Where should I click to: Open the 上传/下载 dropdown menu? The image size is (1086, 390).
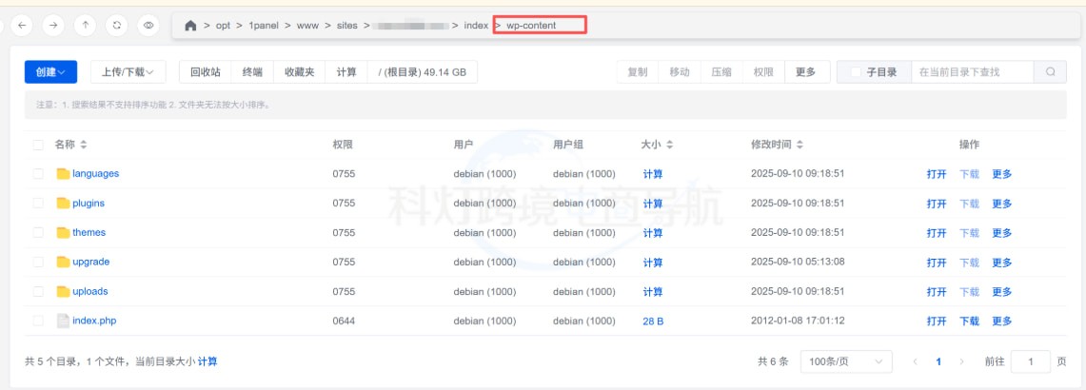(128, 72)
